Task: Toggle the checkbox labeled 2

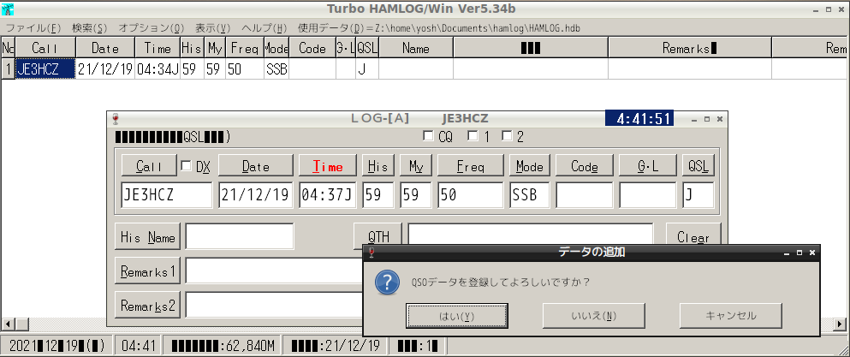Action: tap(507, 135)
